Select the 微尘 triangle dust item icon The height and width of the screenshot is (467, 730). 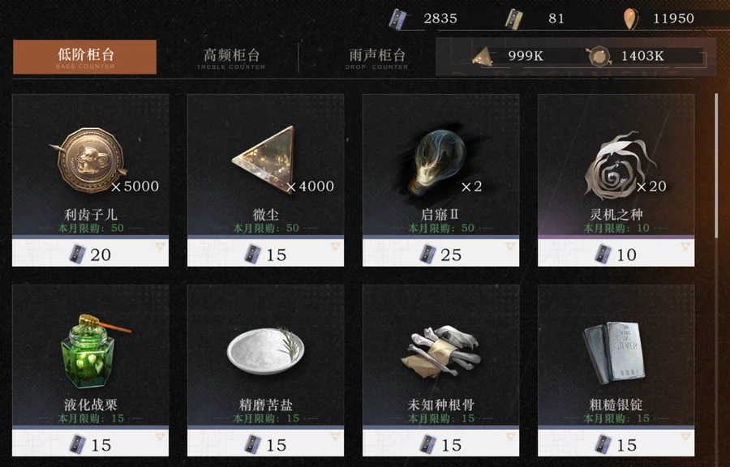point(264,160)
